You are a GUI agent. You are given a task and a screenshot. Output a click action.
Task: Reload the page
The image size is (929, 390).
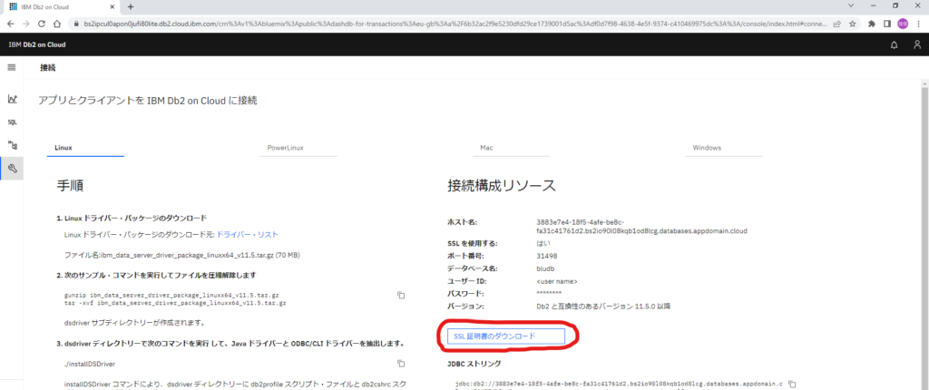point(42,24)
